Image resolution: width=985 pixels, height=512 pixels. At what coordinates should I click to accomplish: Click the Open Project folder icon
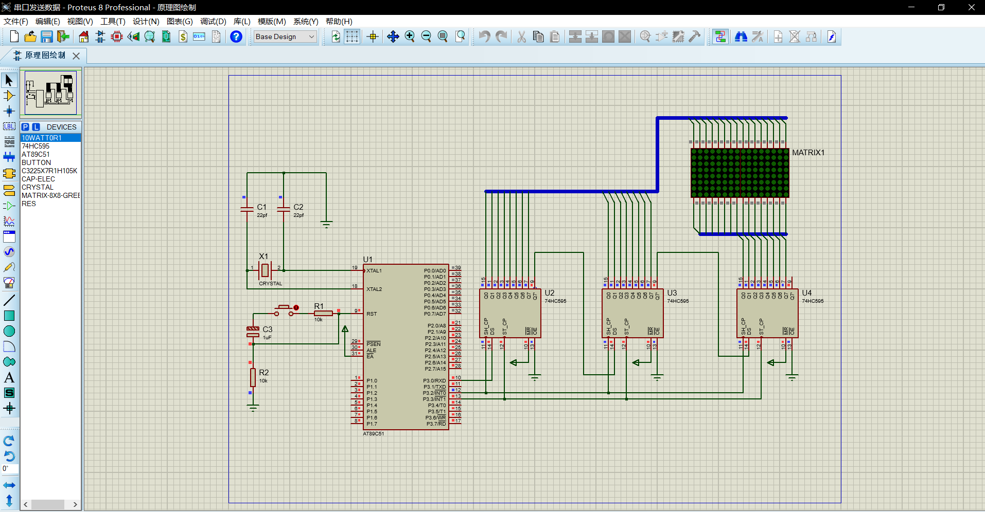[30, 36]
